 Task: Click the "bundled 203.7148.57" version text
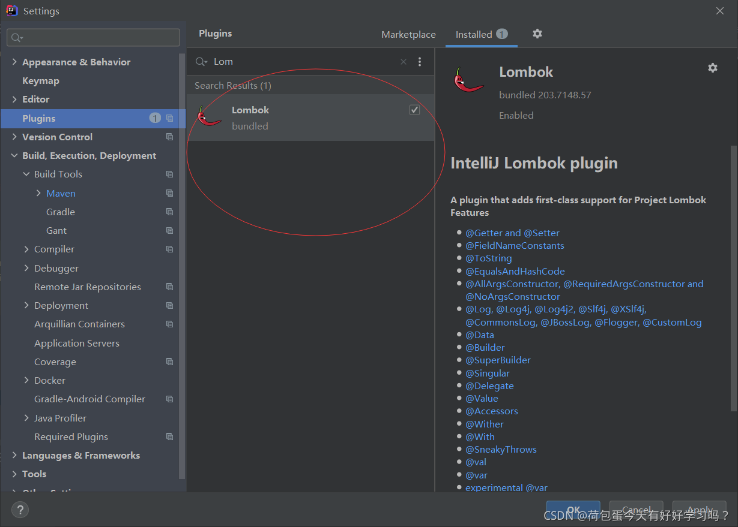click(x=545, y=95)
